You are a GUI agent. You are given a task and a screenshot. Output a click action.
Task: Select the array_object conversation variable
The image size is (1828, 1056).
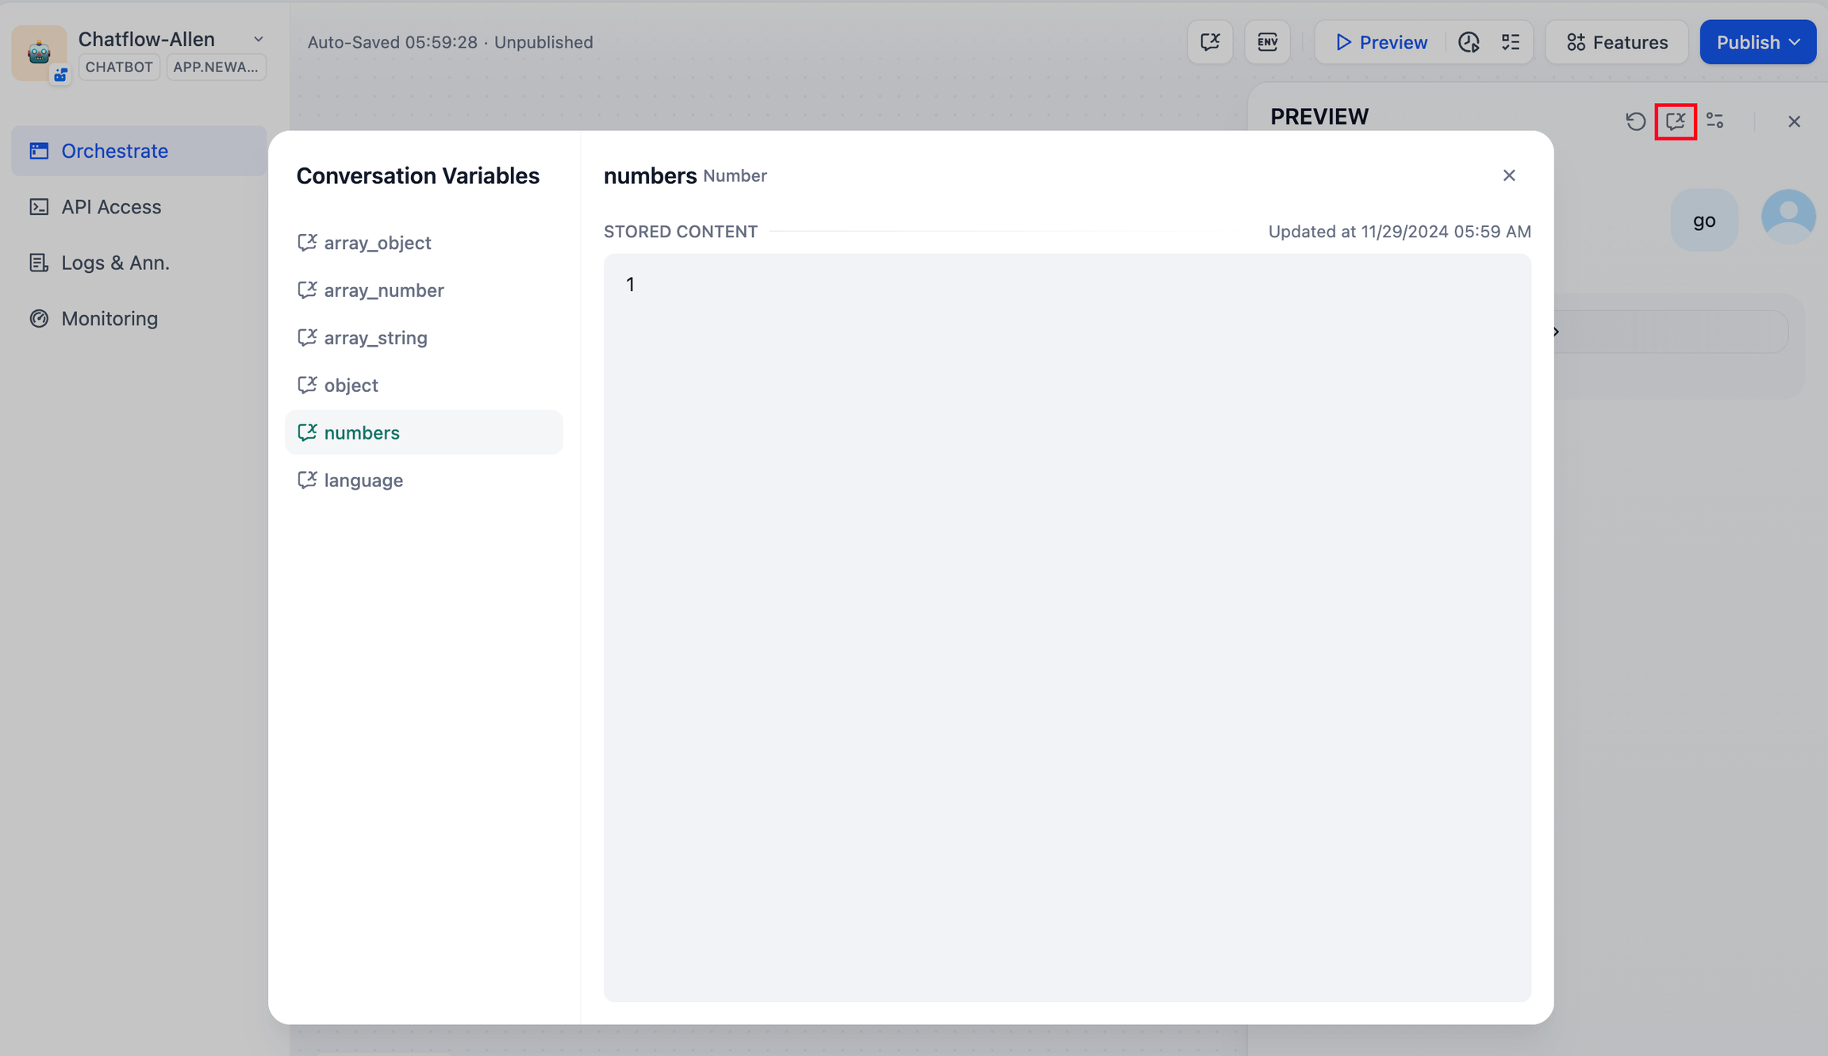click(378, 243)
